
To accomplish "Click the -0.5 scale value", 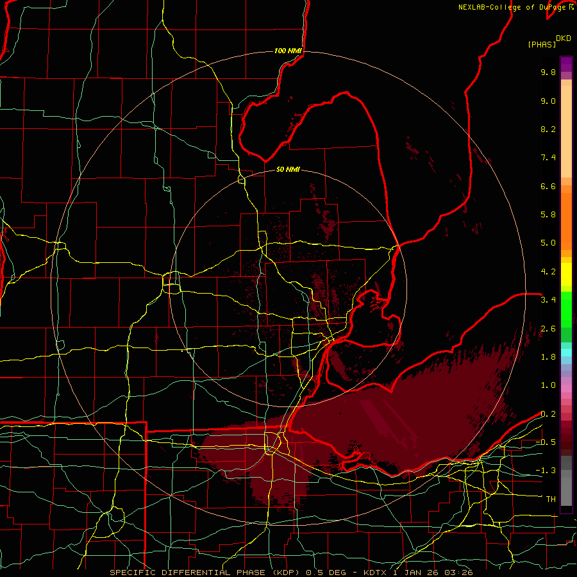I will [546, 442].
